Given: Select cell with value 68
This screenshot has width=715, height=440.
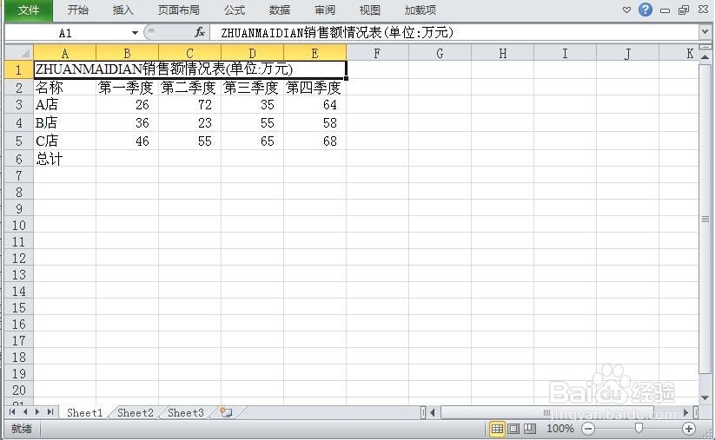Looking at the screenshot, I should pos(314,141).
